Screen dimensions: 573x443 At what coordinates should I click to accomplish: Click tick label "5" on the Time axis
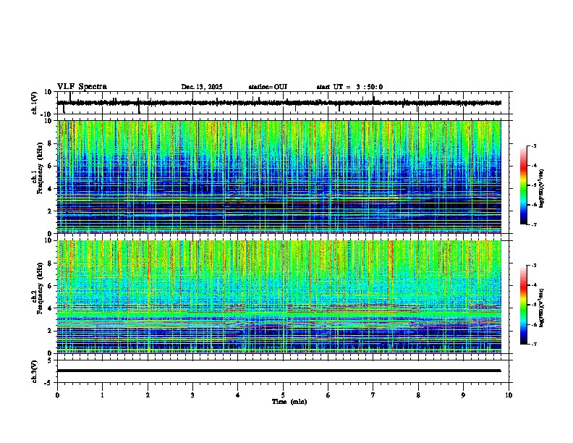283,395
